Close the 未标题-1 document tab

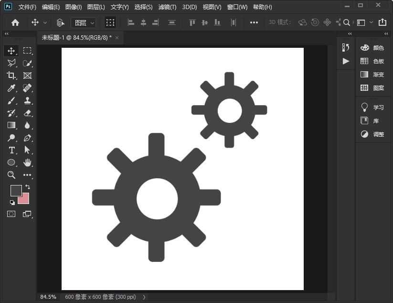point(117,38)
